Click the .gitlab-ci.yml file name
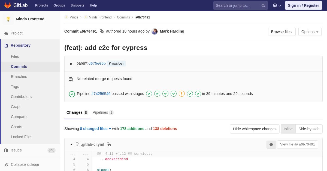 pyautogui.click(x=92, y=144)
